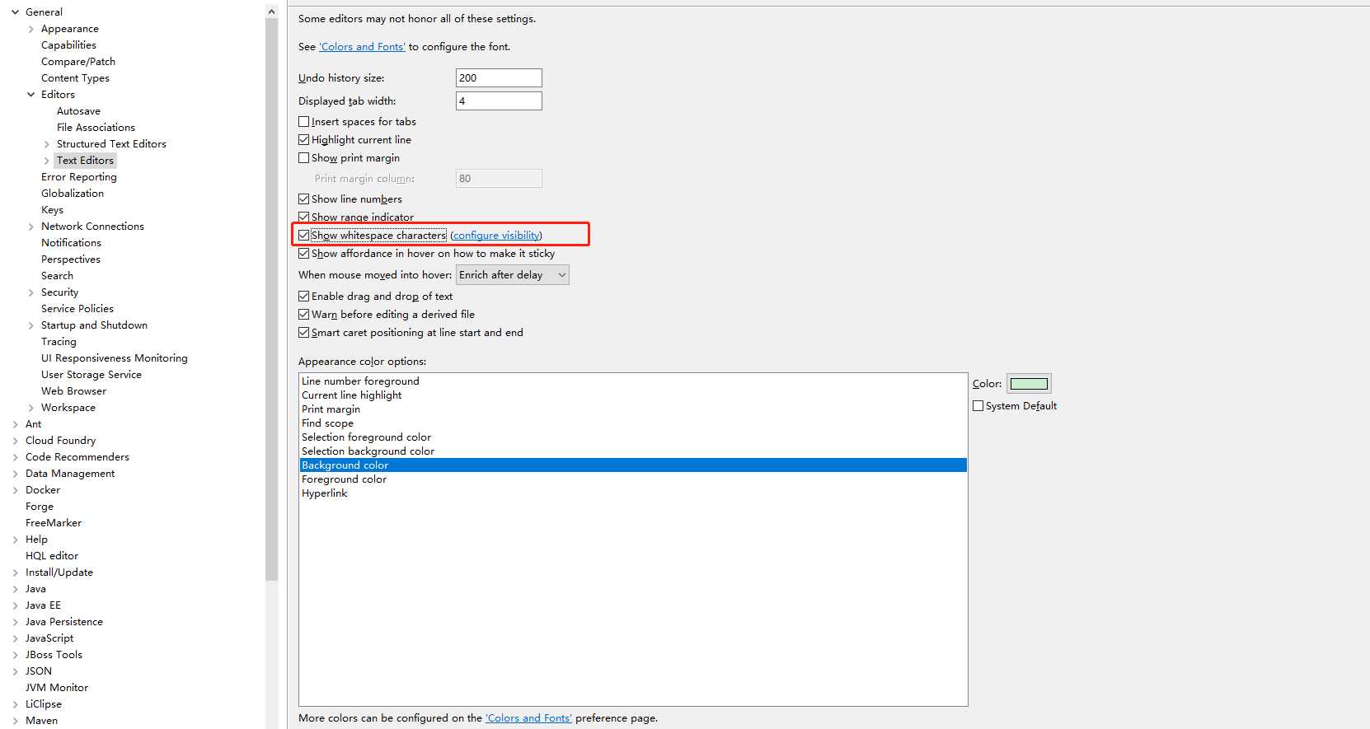Toggle Show line numbers checkbox

pyautogui.click(x=303, y=199)
